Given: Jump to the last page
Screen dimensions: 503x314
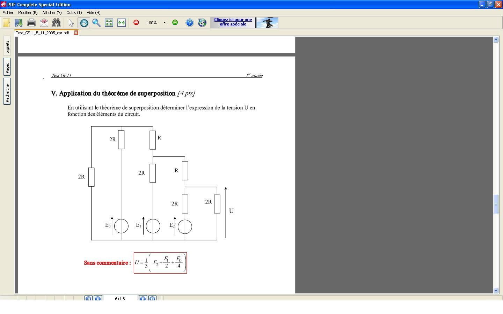Looking at the screenshot, I should [x=152, y=298].
